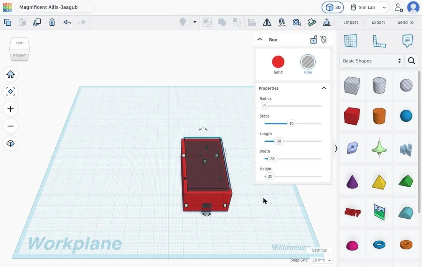This screenshot has width=422, height=267.
Task: Toggle the lock editing padlock
Action: [x=313, y=40]
